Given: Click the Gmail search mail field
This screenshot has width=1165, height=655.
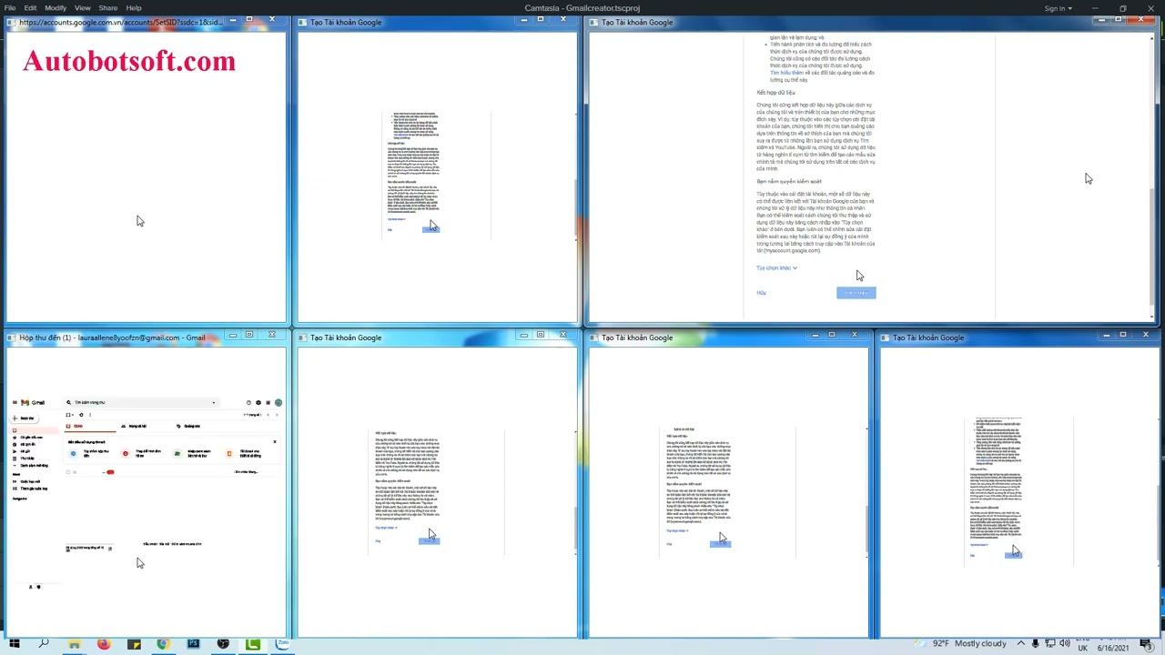Looking at the screenshot, I should 141,402.
